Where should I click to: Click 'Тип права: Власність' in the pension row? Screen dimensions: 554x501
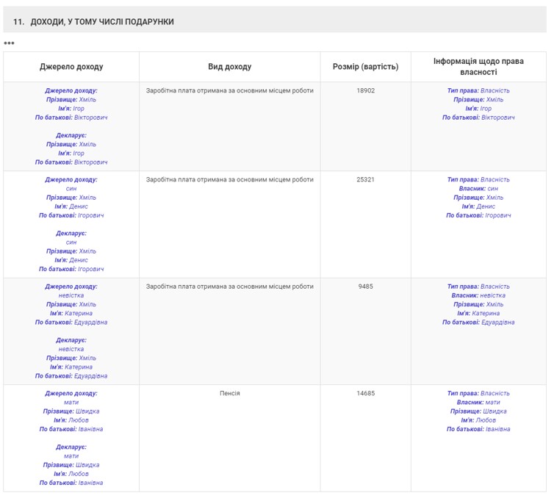click(x=478, y=394)
